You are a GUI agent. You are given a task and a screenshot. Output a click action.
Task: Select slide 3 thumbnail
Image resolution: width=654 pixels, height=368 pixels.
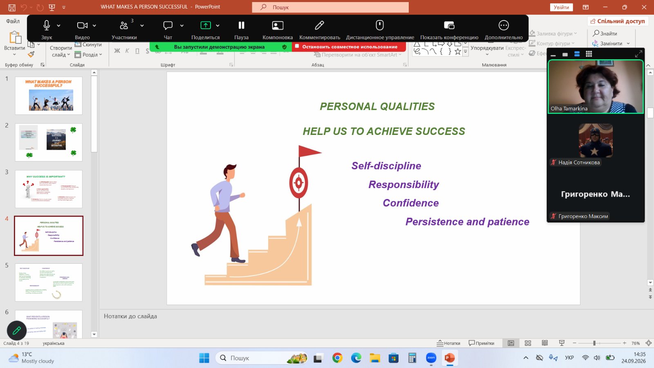pyautogui.click(x=49, y=189)
